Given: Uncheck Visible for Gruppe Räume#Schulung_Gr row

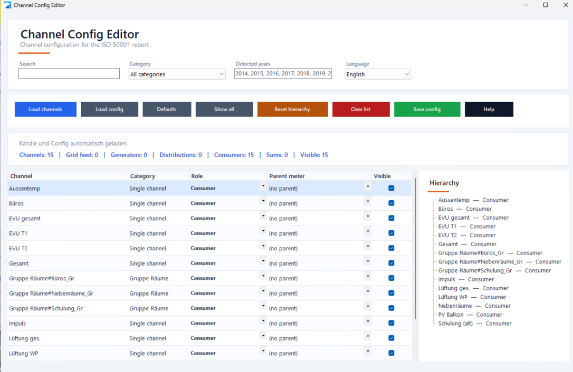Looking at the screenshot, I should (x=391, y=308).
